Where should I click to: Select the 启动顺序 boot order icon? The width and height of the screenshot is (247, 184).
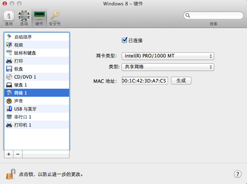click(x=9, y=37)
